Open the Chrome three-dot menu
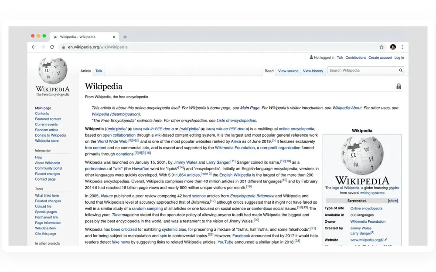 402,47
